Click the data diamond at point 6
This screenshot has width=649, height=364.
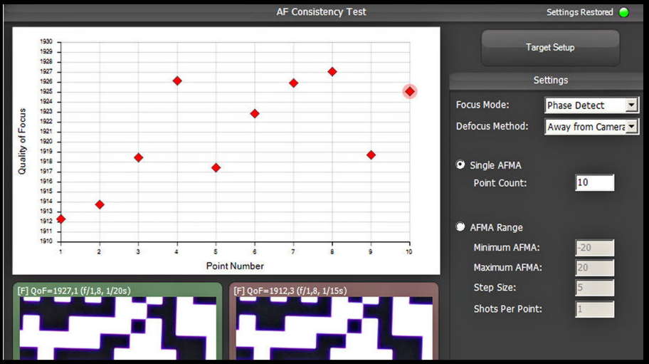click(255, 113)
